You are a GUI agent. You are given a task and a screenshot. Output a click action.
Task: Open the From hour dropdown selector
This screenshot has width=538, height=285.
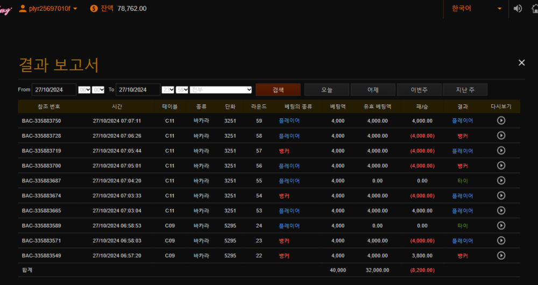click(84, 90)
